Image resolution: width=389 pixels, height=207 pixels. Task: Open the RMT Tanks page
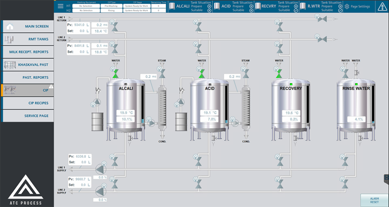coord(27,39)
